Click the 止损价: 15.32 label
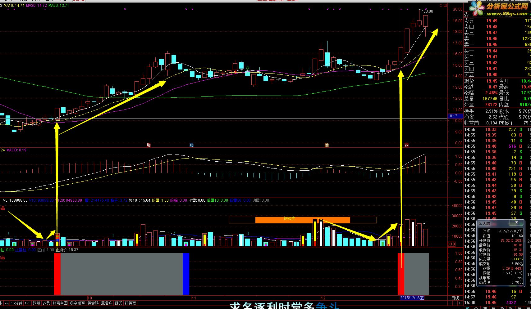 (x=67, y=250)
